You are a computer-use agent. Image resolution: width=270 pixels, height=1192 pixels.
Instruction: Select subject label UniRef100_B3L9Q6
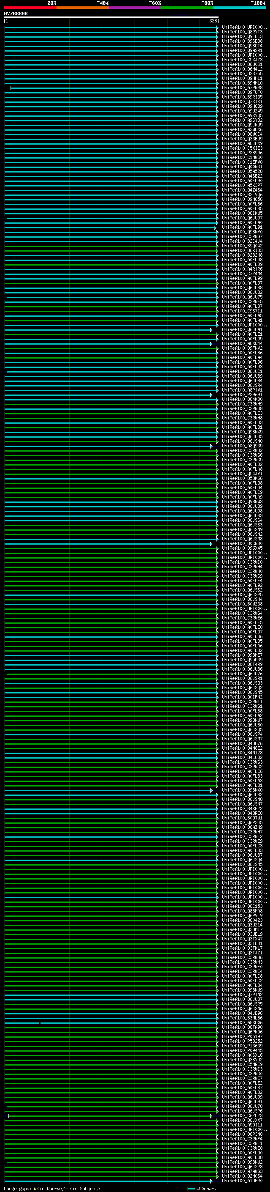pyautogui.click(x=242, y=195)
